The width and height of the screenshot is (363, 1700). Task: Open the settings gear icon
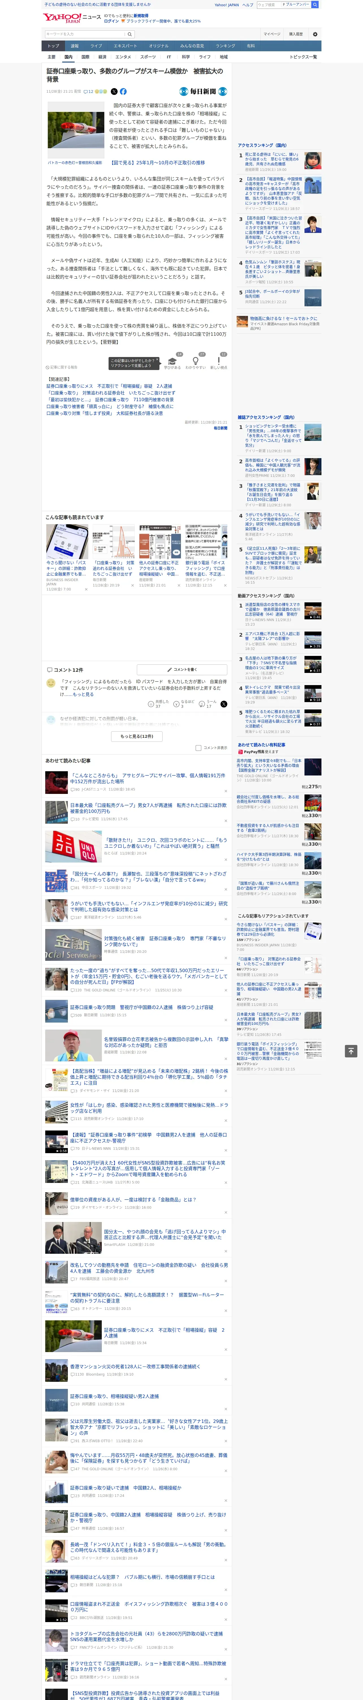[x=315, y=34]
